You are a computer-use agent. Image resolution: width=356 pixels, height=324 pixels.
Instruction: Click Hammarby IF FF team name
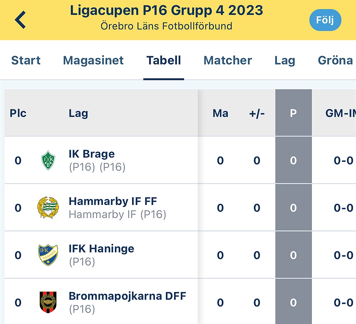[x=112, y=201]
